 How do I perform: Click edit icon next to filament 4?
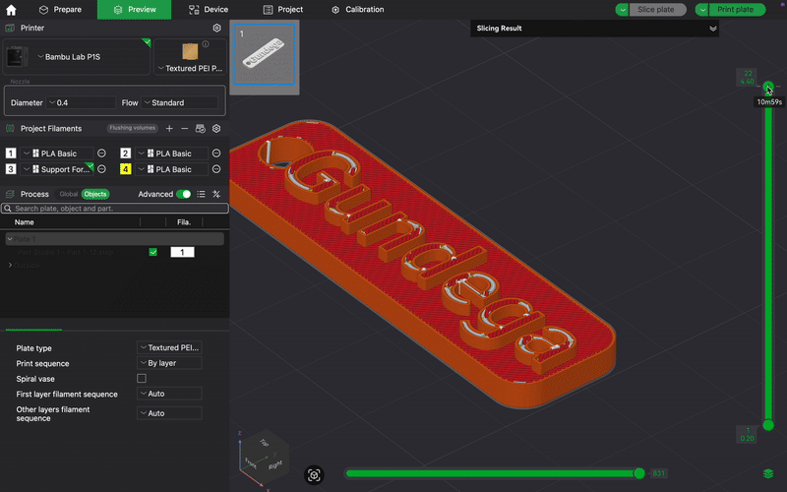(x=216, y=169)
